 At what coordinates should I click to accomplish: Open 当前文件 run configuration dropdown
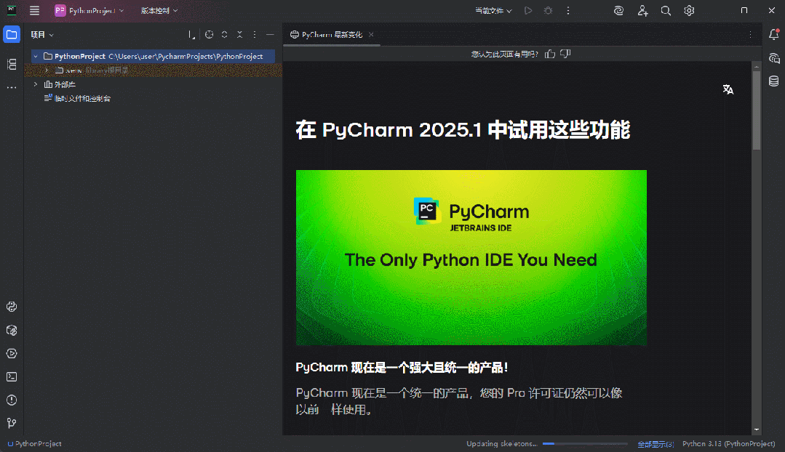[494, 10]
